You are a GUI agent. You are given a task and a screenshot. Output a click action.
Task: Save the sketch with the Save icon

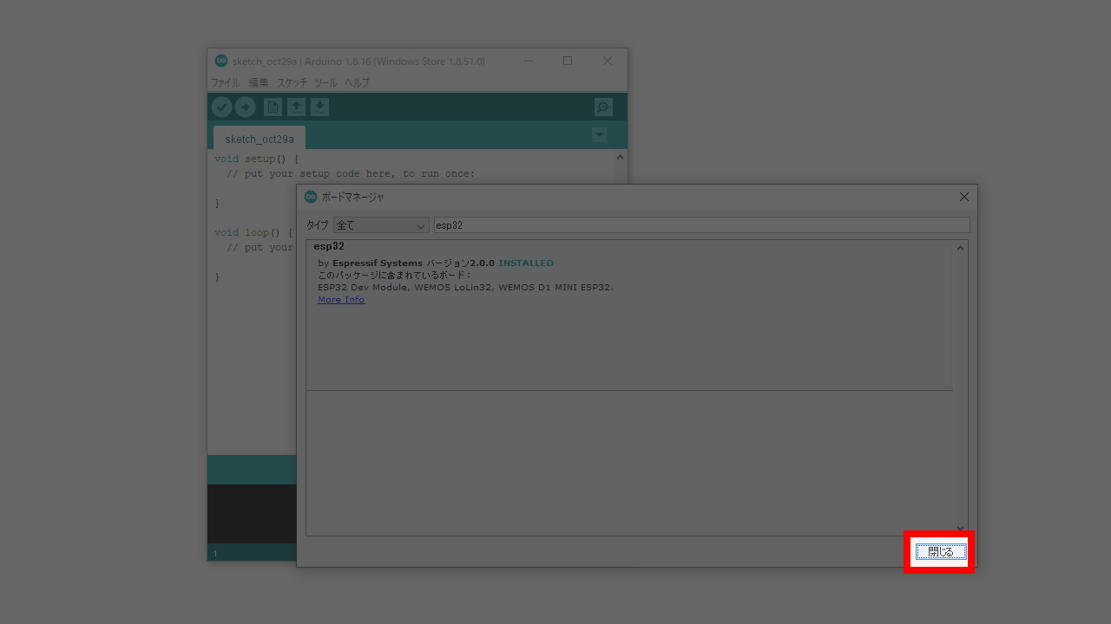click(319, 107)
